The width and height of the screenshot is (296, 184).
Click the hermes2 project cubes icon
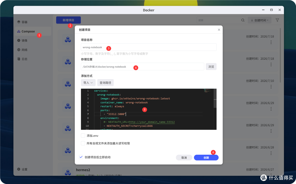pyautogui.click(x=68, y=172)
